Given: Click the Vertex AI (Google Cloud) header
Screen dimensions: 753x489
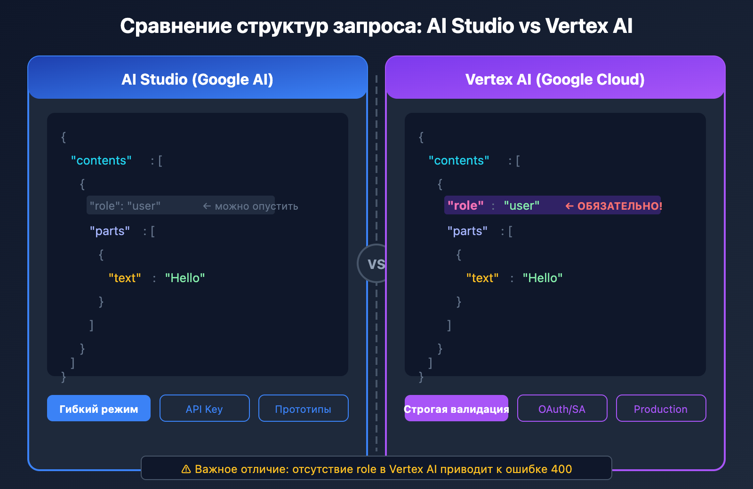Looking at the screenshot, I should pos(554,79).
